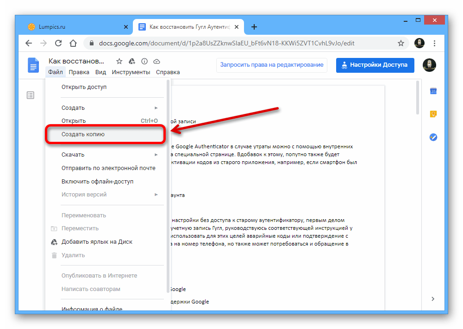Show document outline icon in left sidebar
This screenshot has height=329, width=463.
(31, 95)
